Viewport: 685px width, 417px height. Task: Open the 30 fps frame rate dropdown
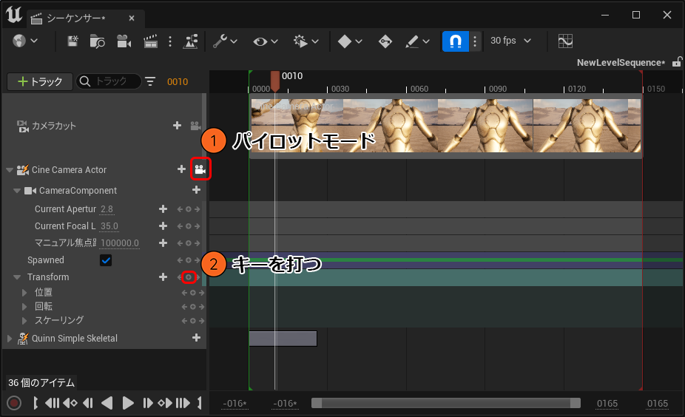[x=511, y=41]
